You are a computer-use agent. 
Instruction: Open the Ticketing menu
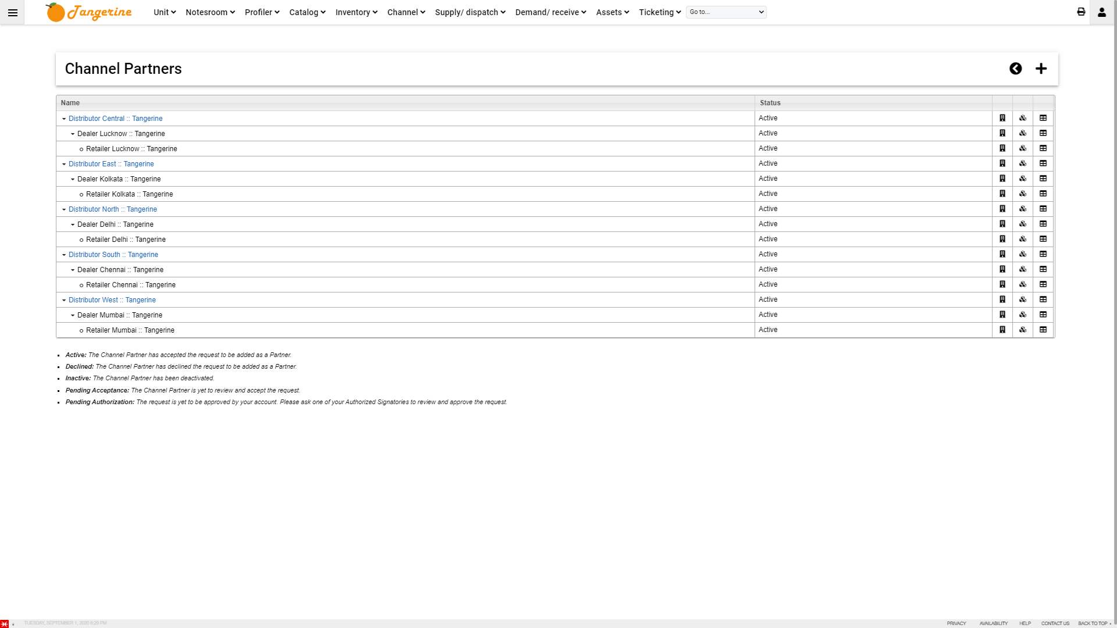point(660,12)
